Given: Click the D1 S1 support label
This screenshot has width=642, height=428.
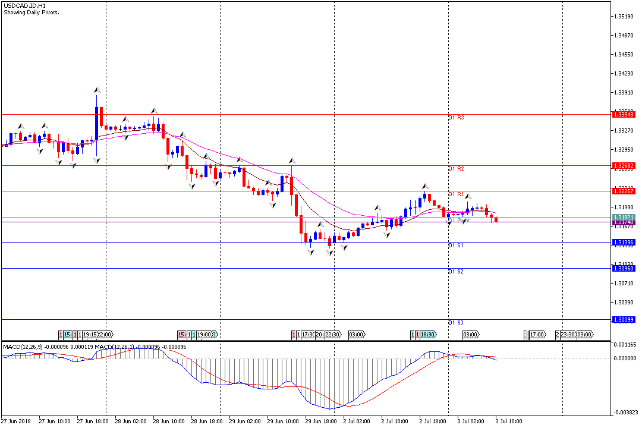Looking at the screenshot, I should click(x=456, y=246).
